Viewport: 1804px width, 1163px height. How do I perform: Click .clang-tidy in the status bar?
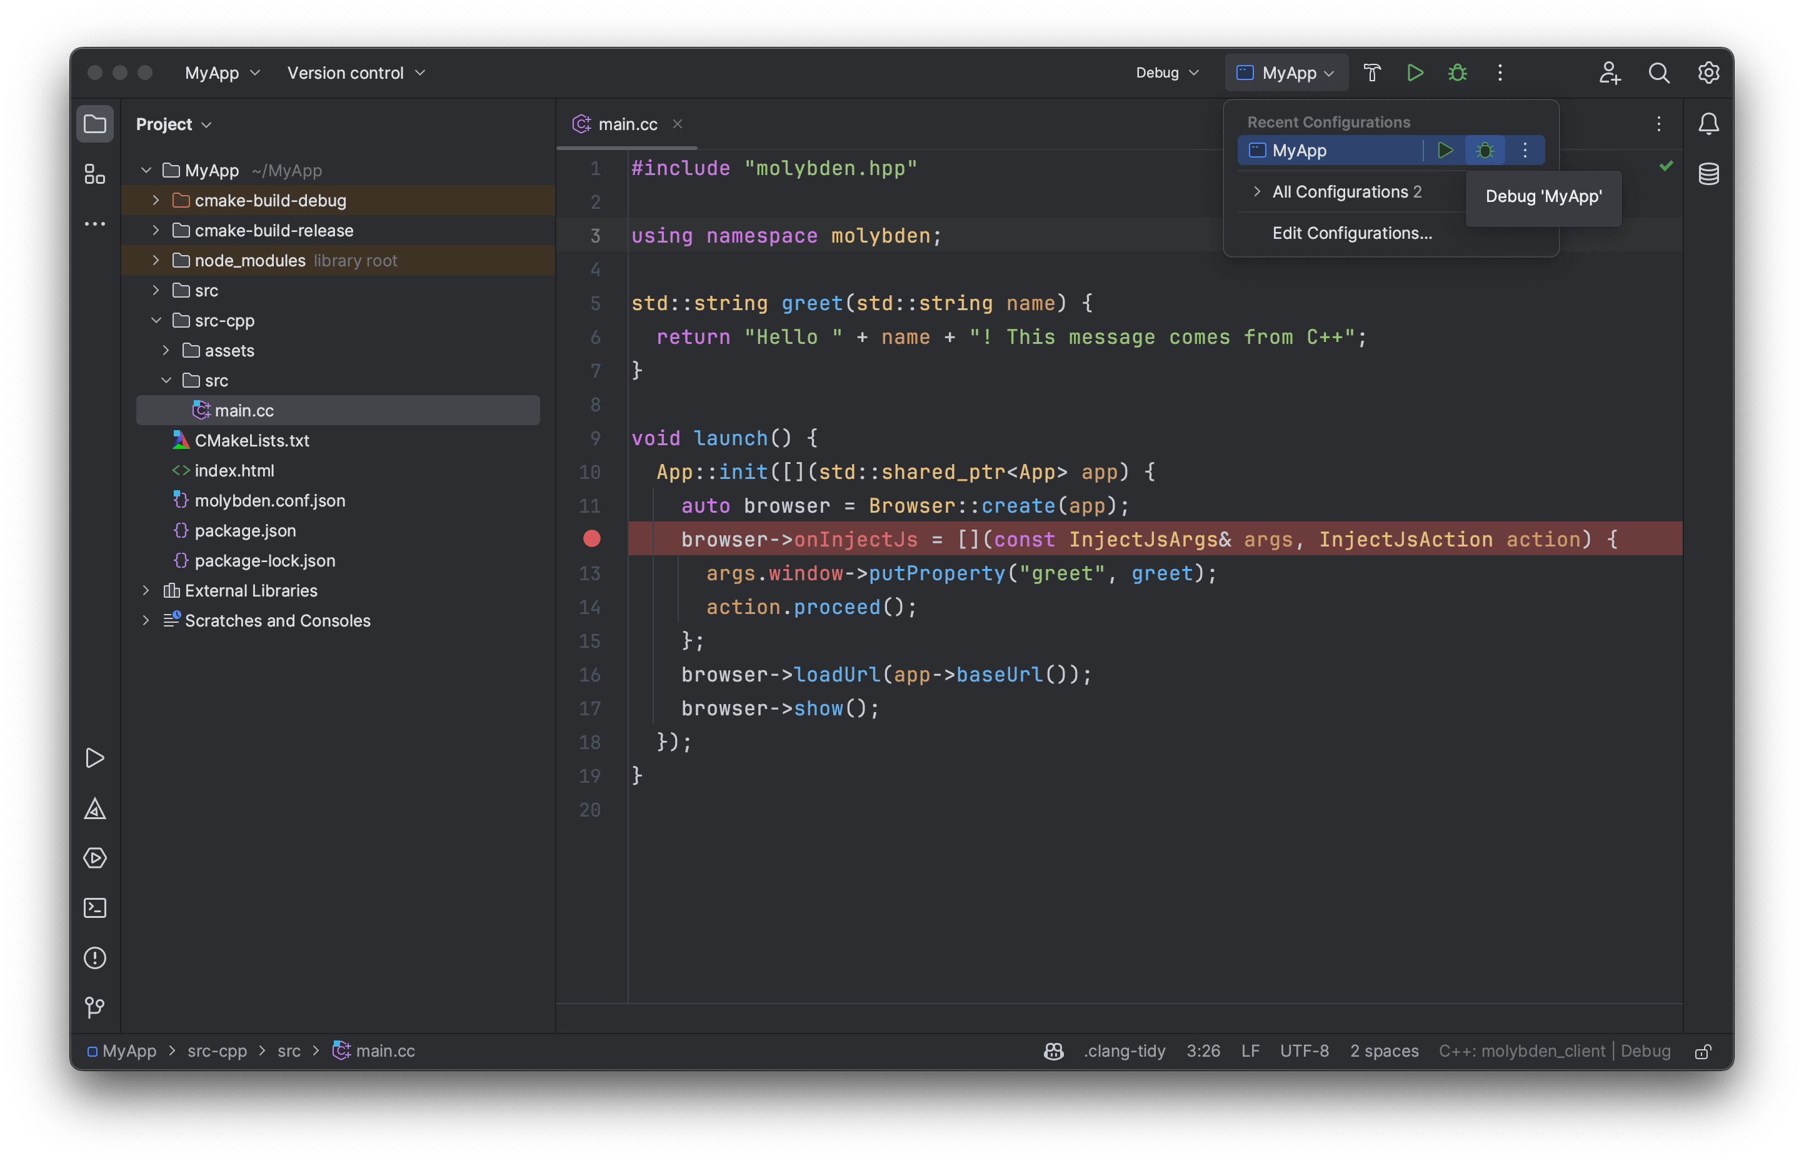(x=1125, y=1051)
